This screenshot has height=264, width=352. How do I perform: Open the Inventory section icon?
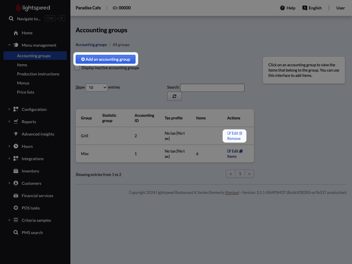pyautogui.click(x=16, y=171)
